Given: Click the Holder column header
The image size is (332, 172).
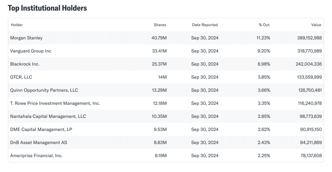Looking at the screenshot, I should pos(17,25).
